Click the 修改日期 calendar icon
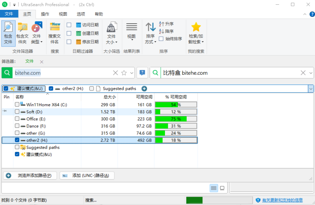 pyautogui.click(x=78, y=42)
